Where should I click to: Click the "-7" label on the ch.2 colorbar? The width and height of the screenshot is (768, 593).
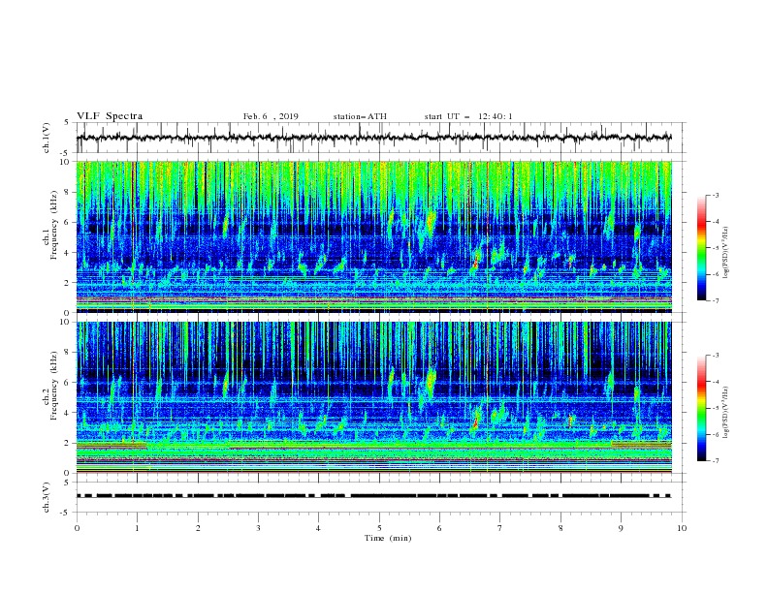tap(716, 461)
